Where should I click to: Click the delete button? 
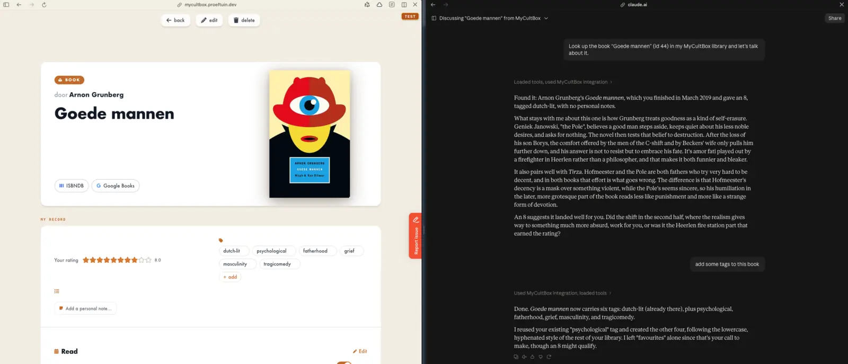point(244,20)
